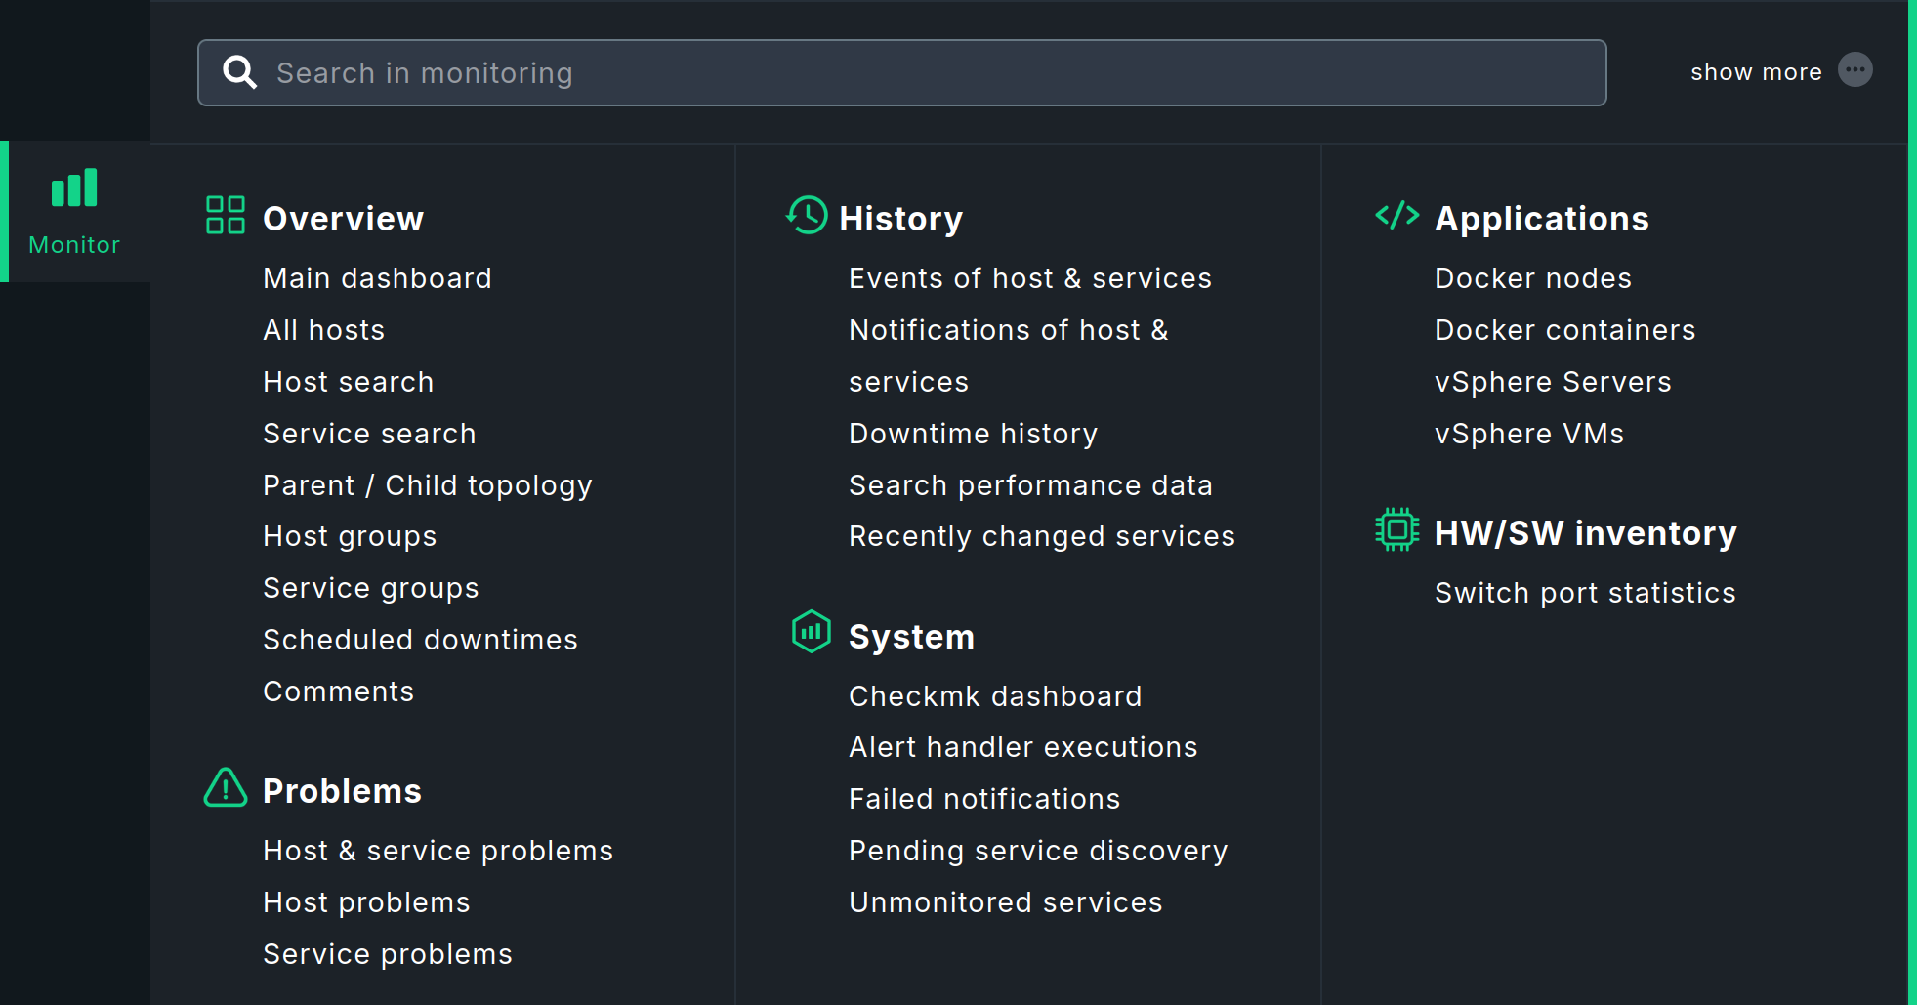Click the Overview grid icon
Viewport: 1917px width, 1005px height.
224,216
